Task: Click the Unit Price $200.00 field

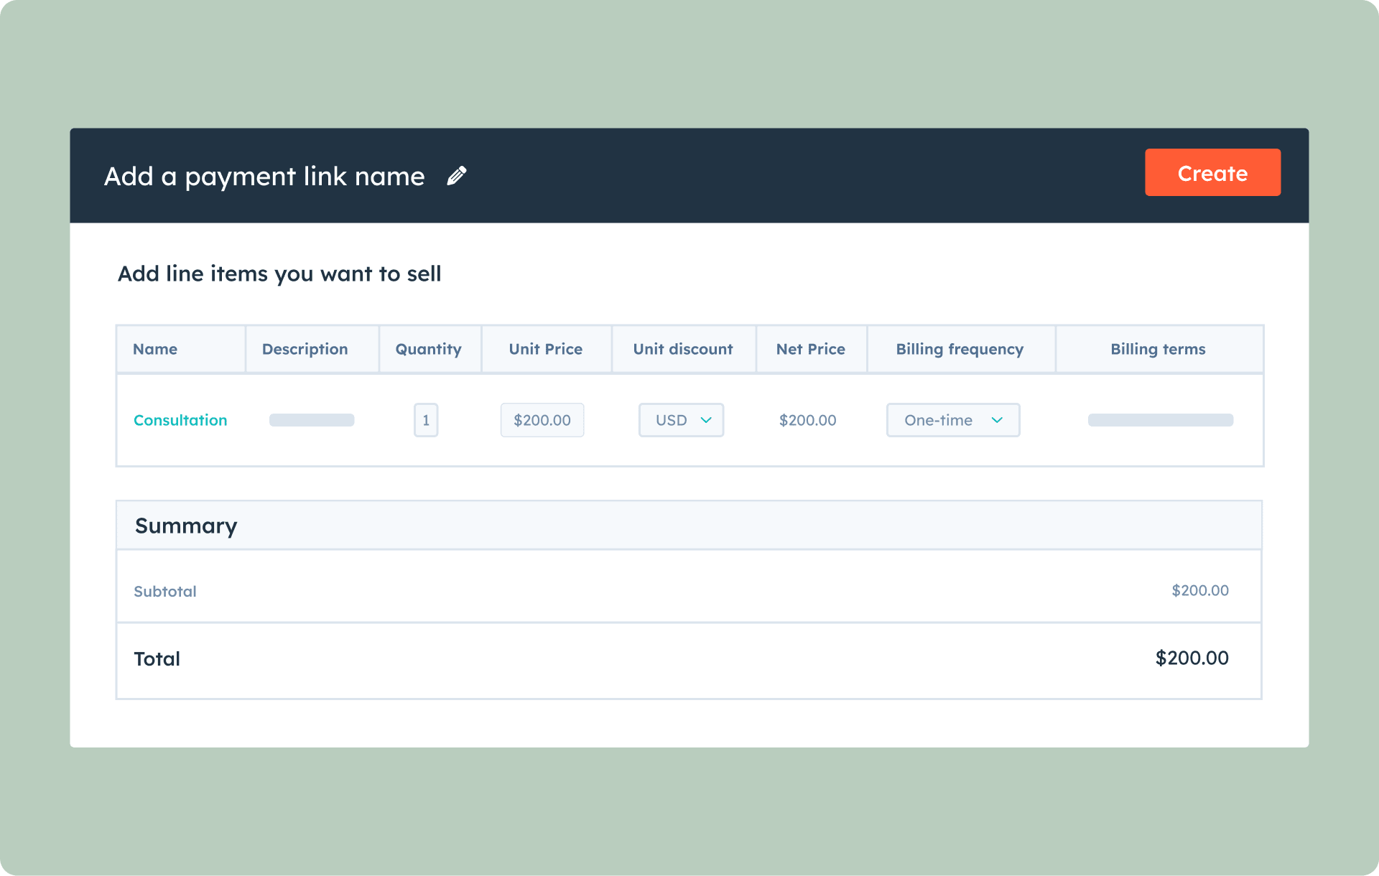Action: [542, 420]
